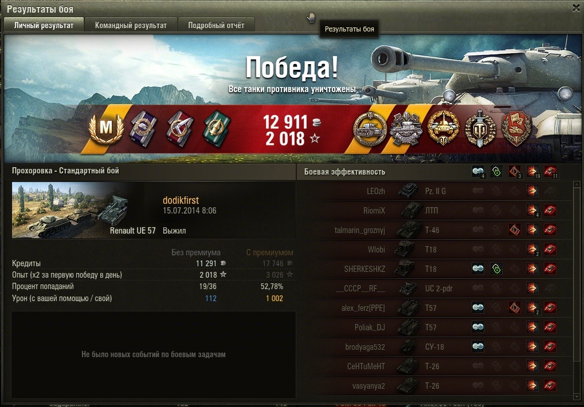Click the spotted enemies header icon

tap(478, 172)
